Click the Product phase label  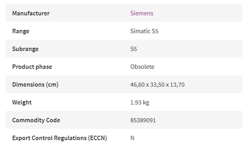(x=32, y=67)
